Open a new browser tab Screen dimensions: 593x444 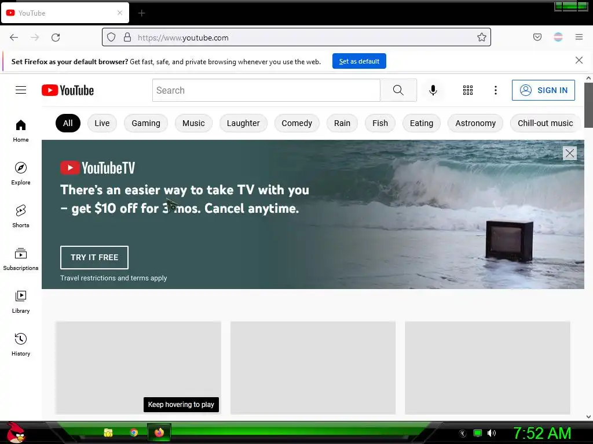(141, 13)
